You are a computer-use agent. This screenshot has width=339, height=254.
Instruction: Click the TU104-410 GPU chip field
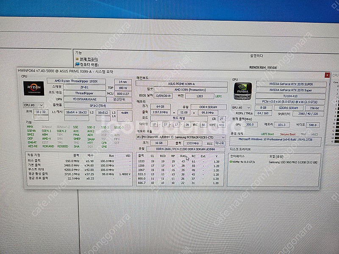290,96
